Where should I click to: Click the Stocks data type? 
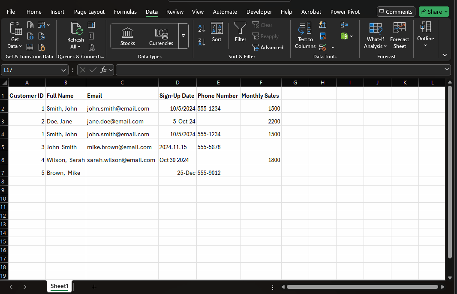pos(127,36)
